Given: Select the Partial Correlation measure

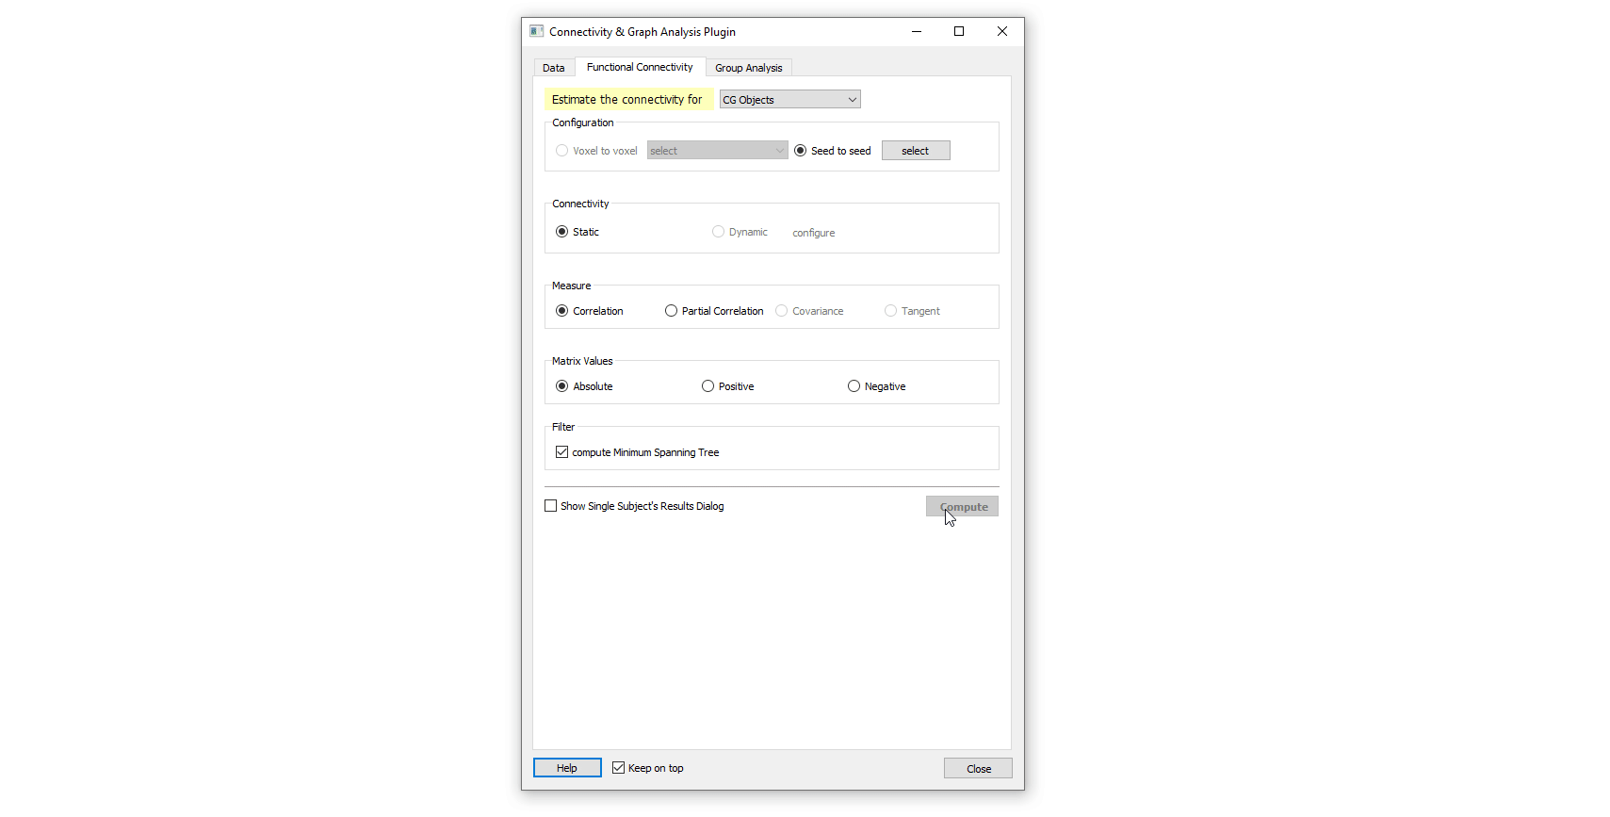Looking at the screenshot, I should [672, 311].
